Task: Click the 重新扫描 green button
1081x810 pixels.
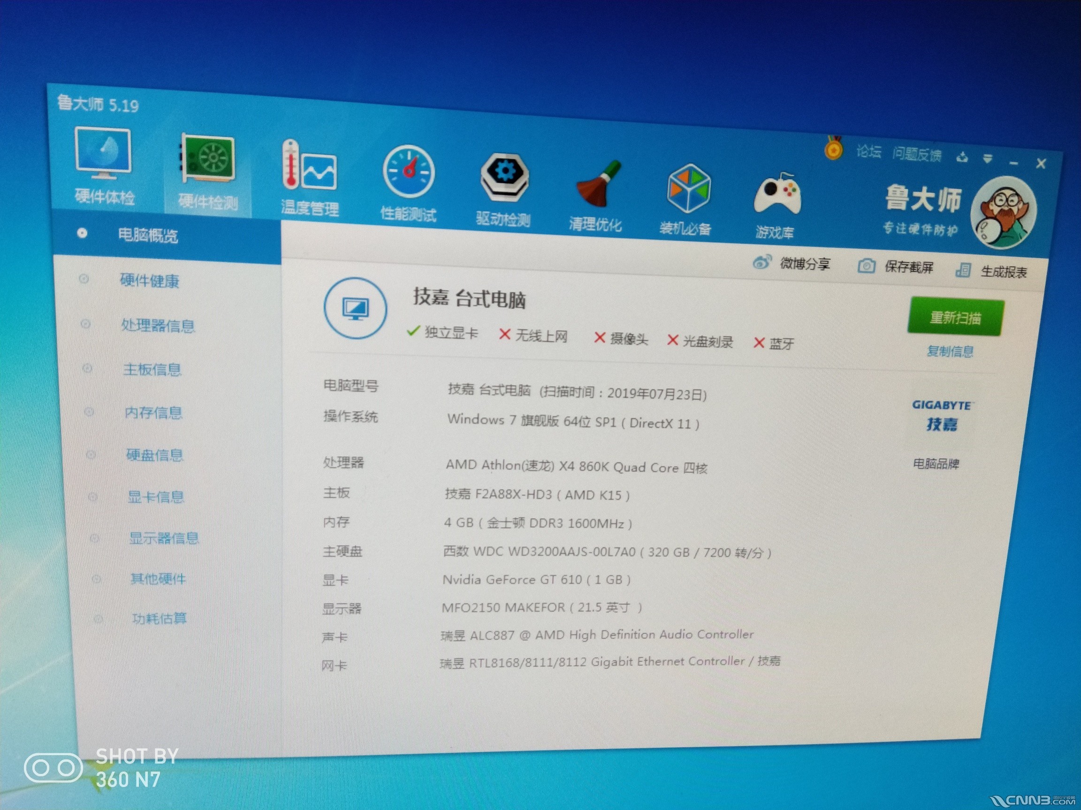Action: (x=955, y=317)
